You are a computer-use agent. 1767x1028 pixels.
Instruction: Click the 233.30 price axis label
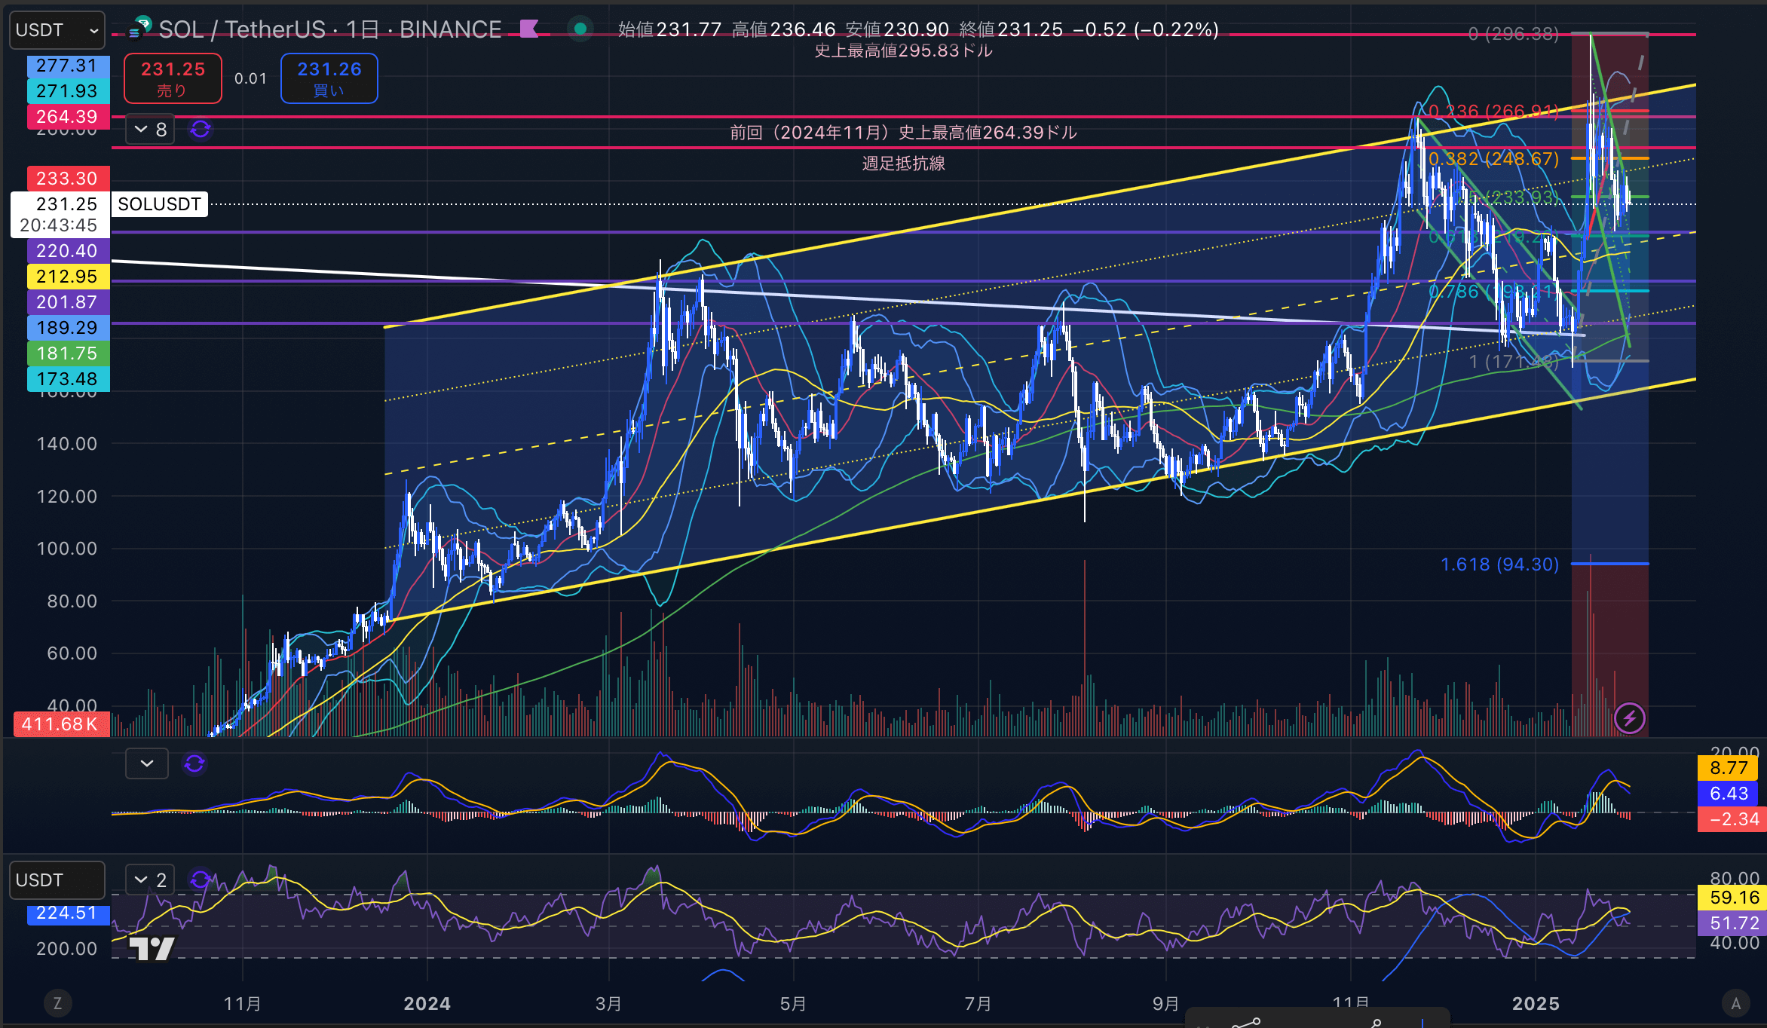(68, 179)
